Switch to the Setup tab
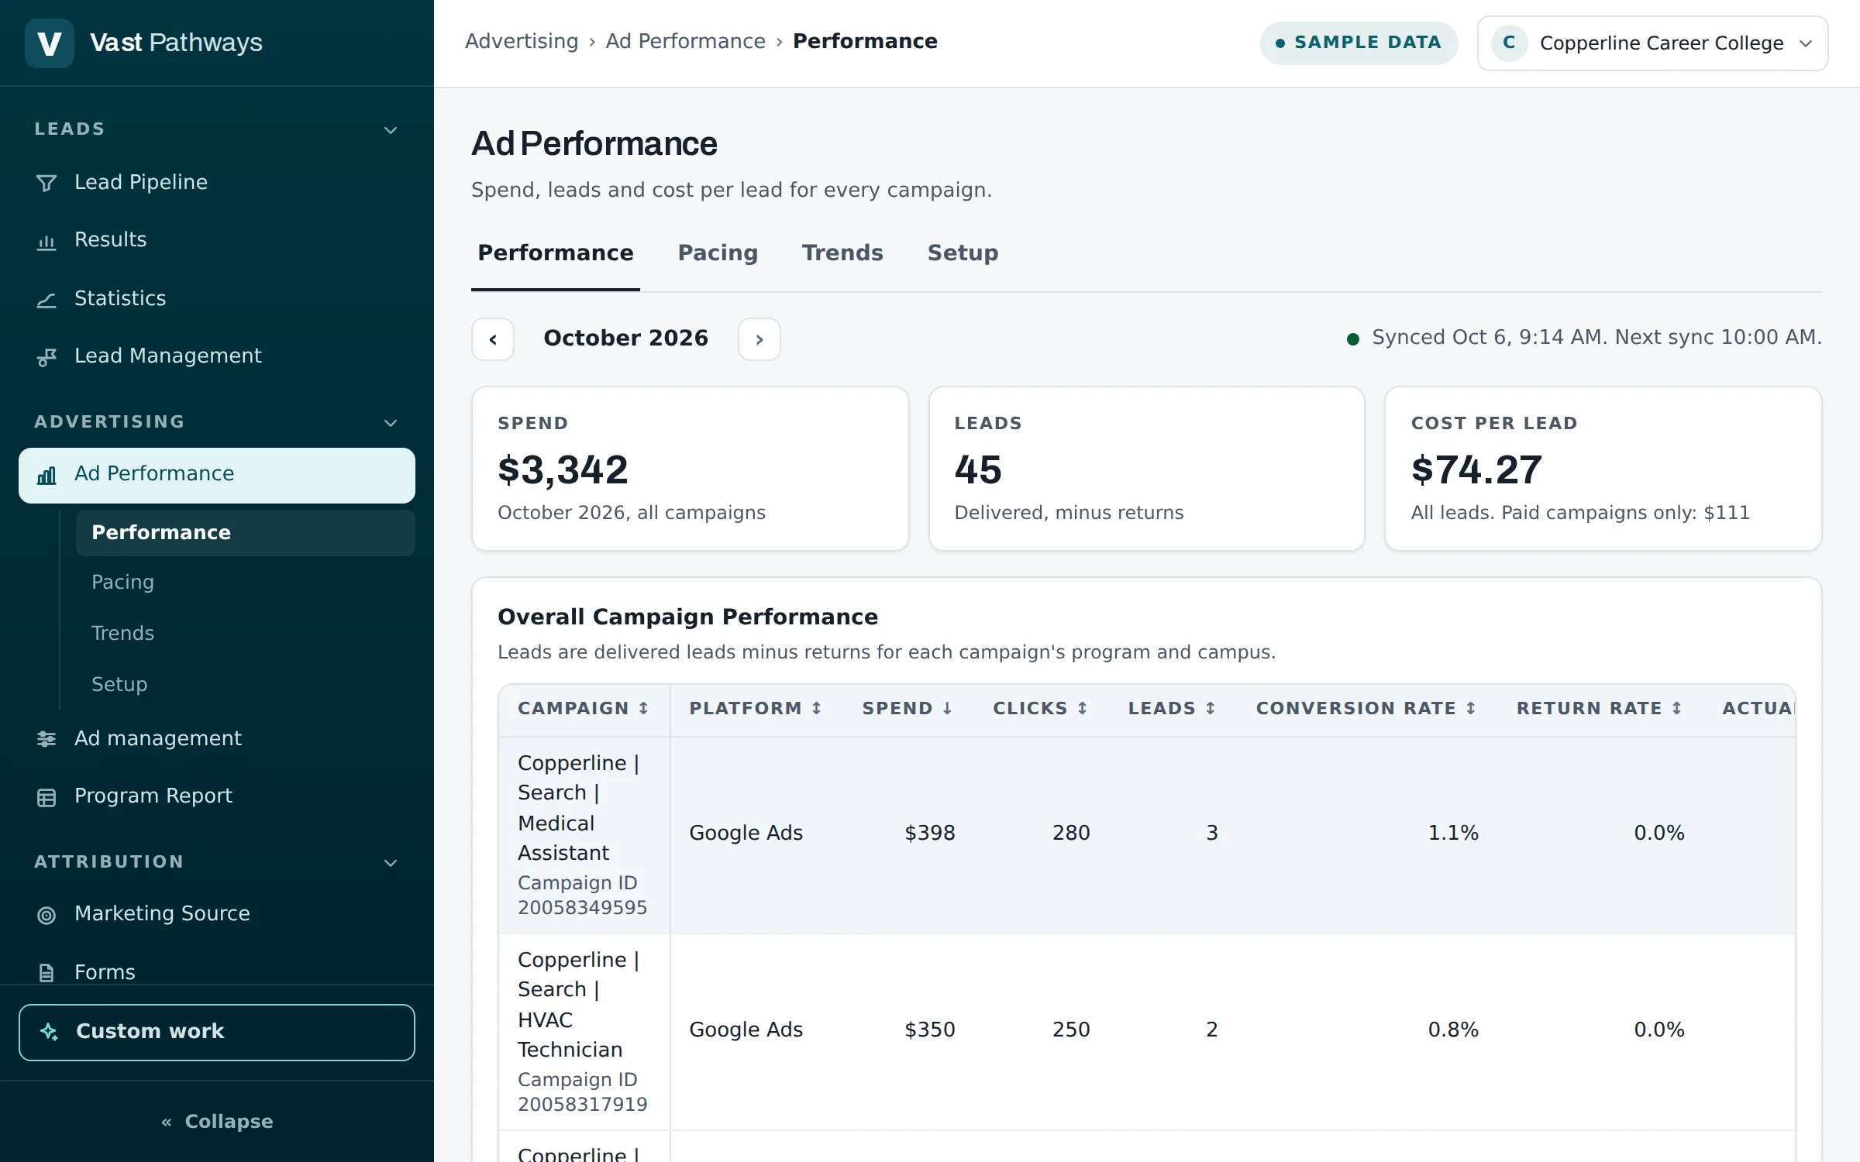 [x=963, y=253]
